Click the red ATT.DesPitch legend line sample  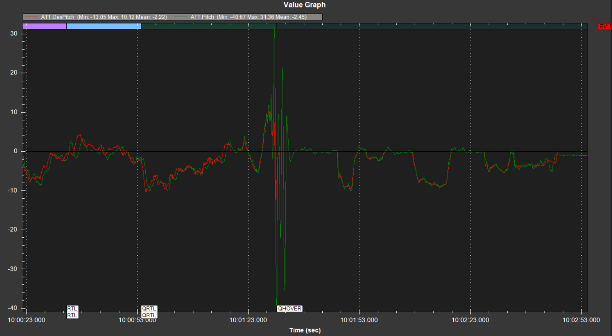pyautogui.click(x=31, y=17)
